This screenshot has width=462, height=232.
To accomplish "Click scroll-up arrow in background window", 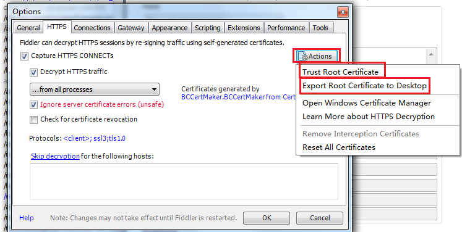I will [x=431, y=54].
